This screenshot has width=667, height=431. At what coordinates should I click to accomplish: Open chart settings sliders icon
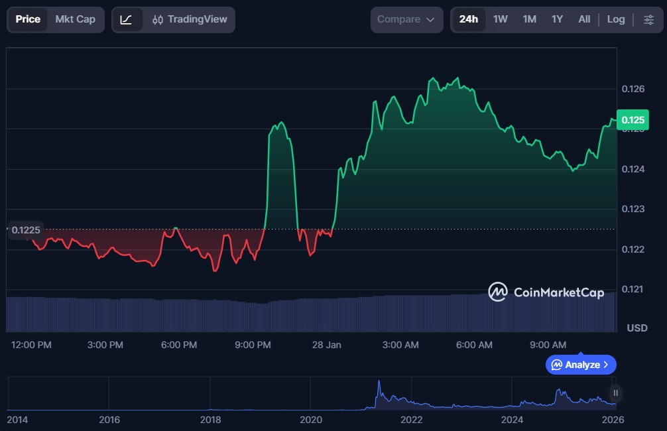pyautogui.click(x=648, y=20)
